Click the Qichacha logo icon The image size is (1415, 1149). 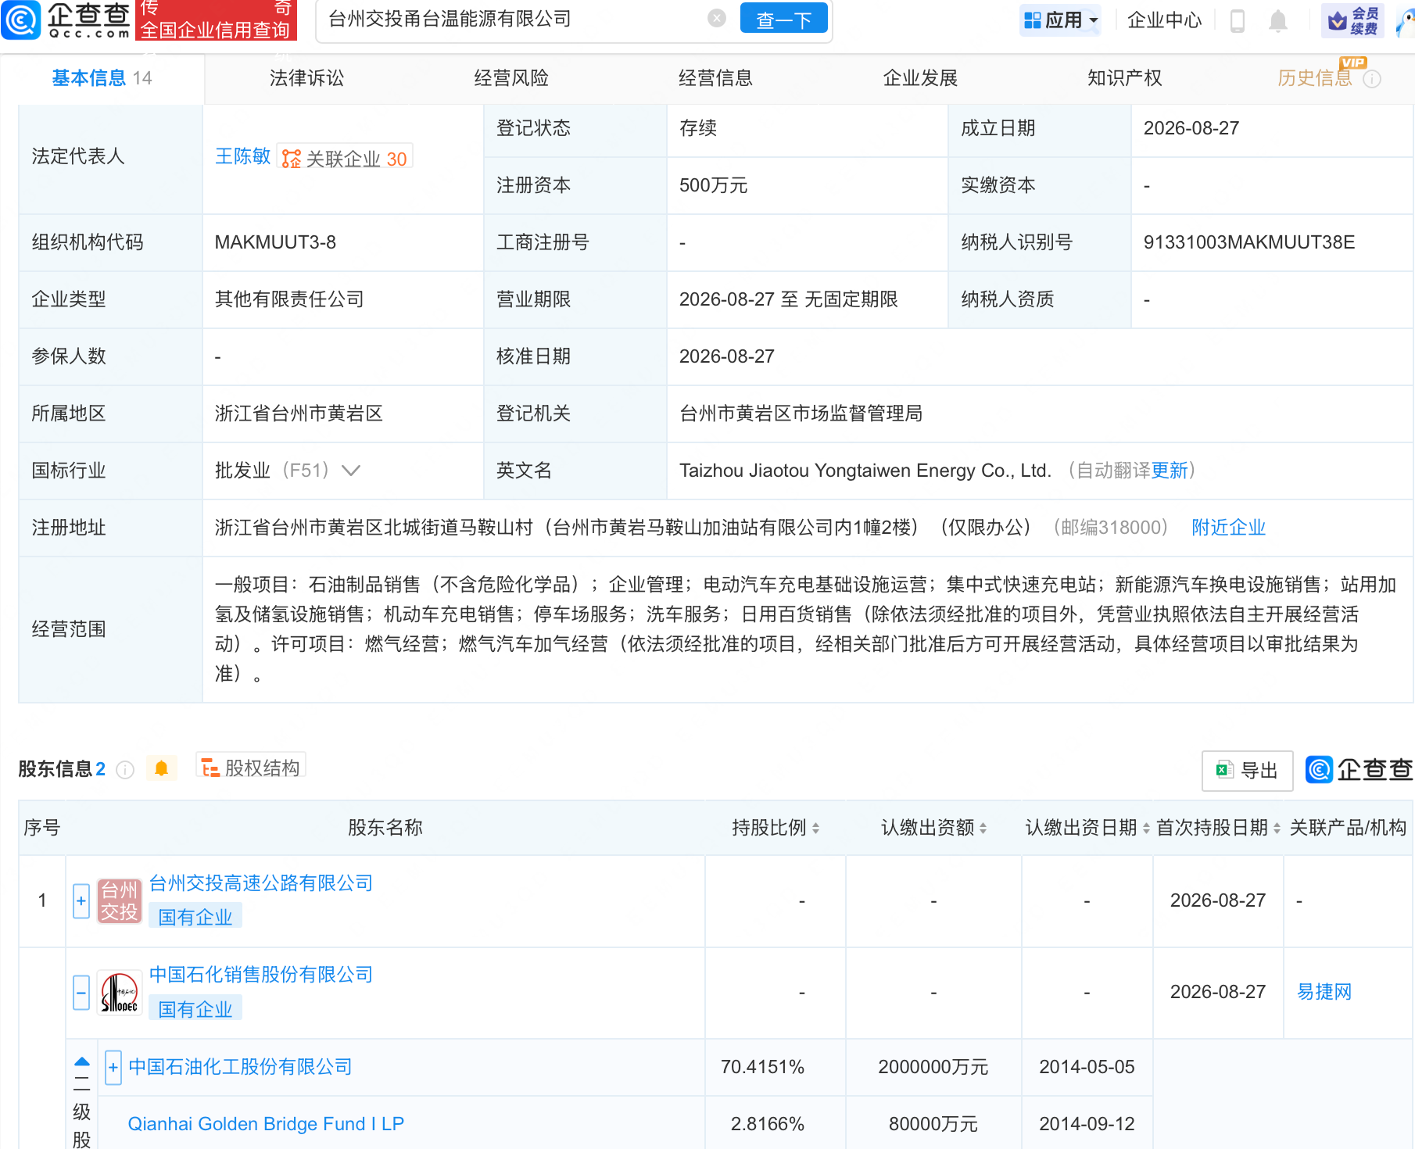20,20
